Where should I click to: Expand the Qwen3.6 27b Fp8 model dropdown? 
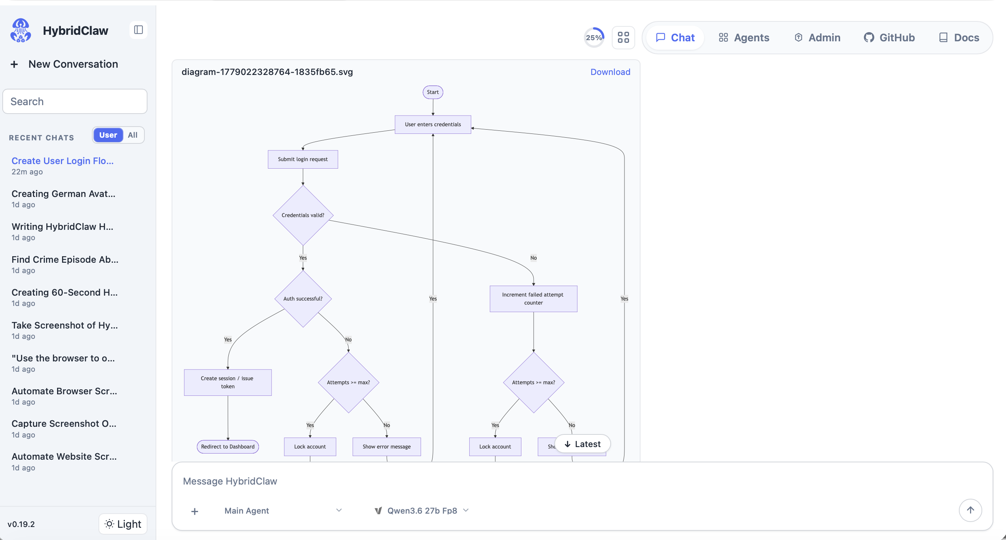pos(422,511)
